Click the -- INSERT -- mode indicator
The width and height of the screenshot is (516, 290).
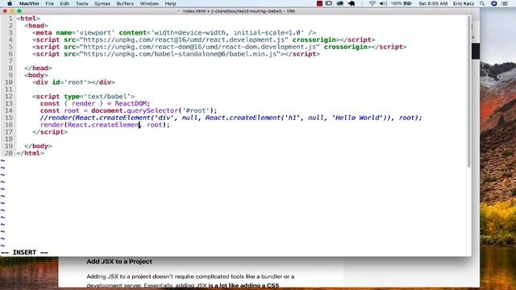(25, 252)
